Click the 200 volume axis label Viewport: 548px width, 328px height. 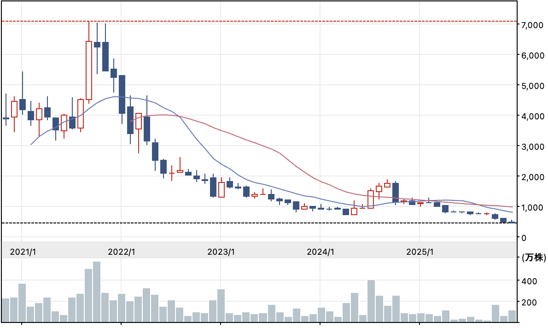click(x=529, y=303)
